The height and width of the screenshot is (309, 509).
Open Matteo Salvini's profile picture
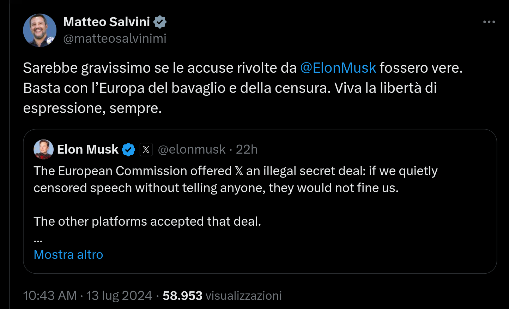click(40, 30)
